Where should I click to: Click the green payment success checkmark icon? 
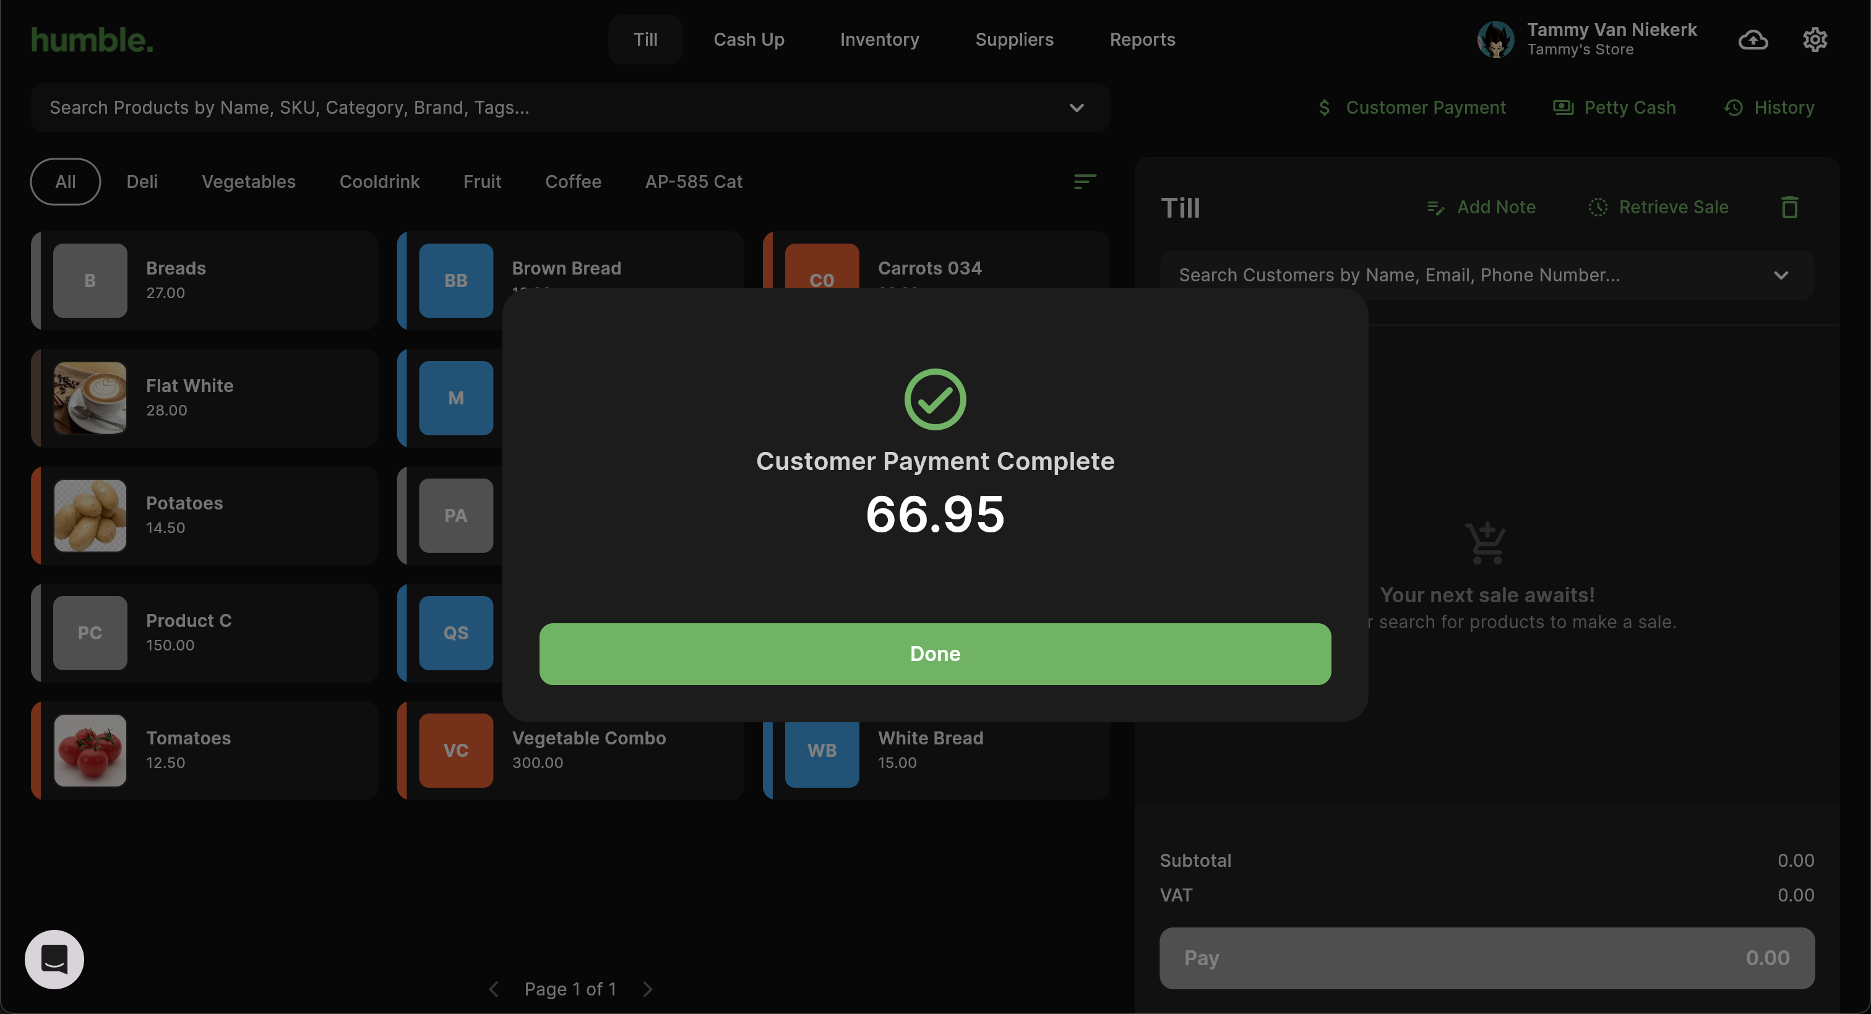click(935, 399)
